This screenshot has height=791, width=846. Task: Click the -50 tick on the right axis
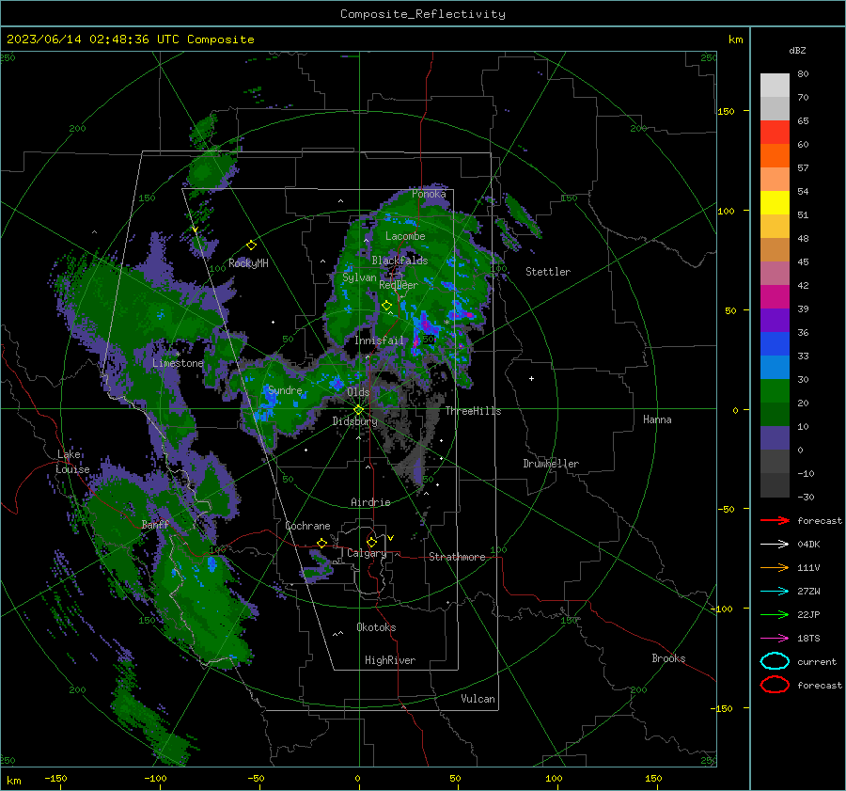727,509
